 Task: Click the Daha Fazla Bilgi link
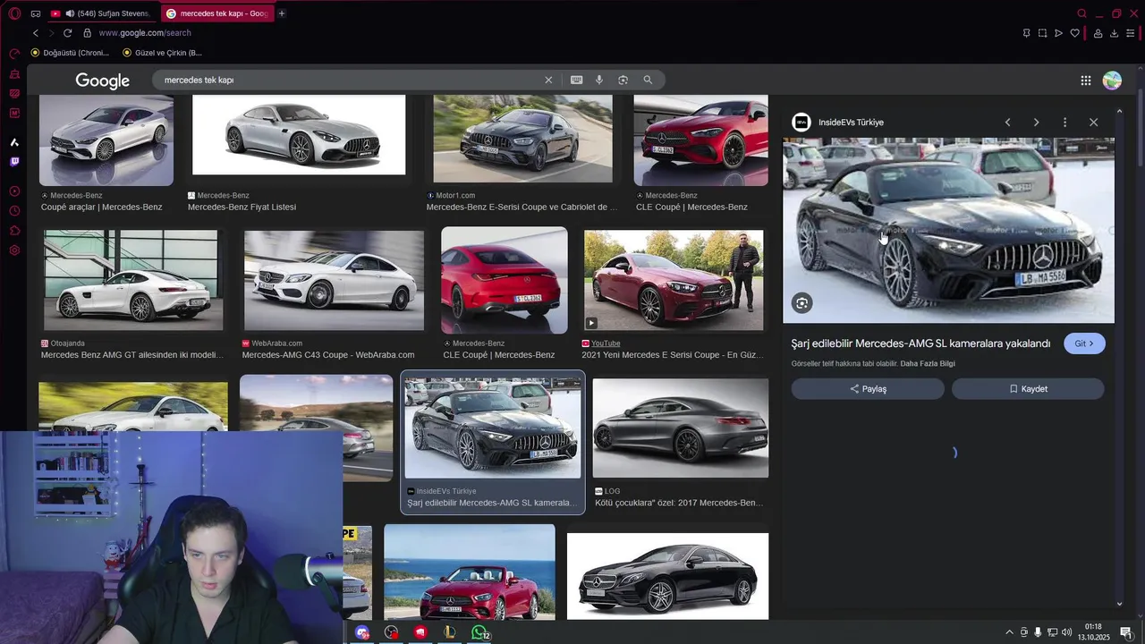[x=928, y=364]
